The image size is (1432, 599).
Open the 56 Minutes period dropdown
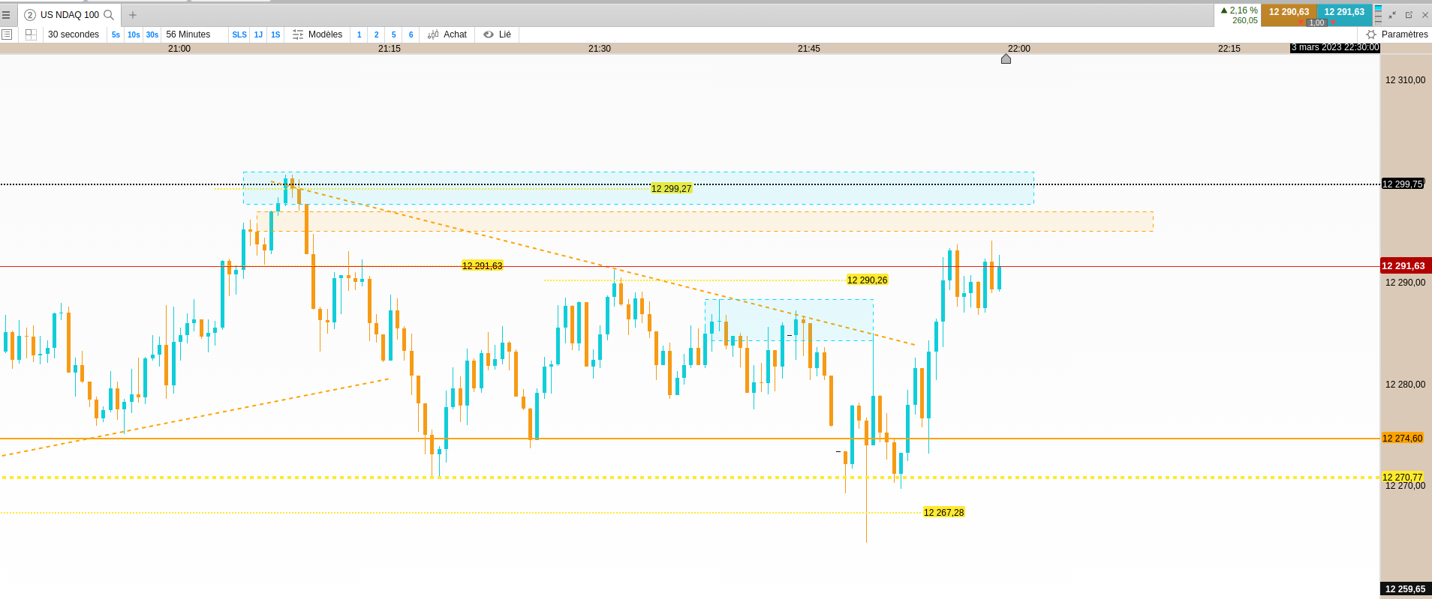pyautogui.click(x=188, y=34)
